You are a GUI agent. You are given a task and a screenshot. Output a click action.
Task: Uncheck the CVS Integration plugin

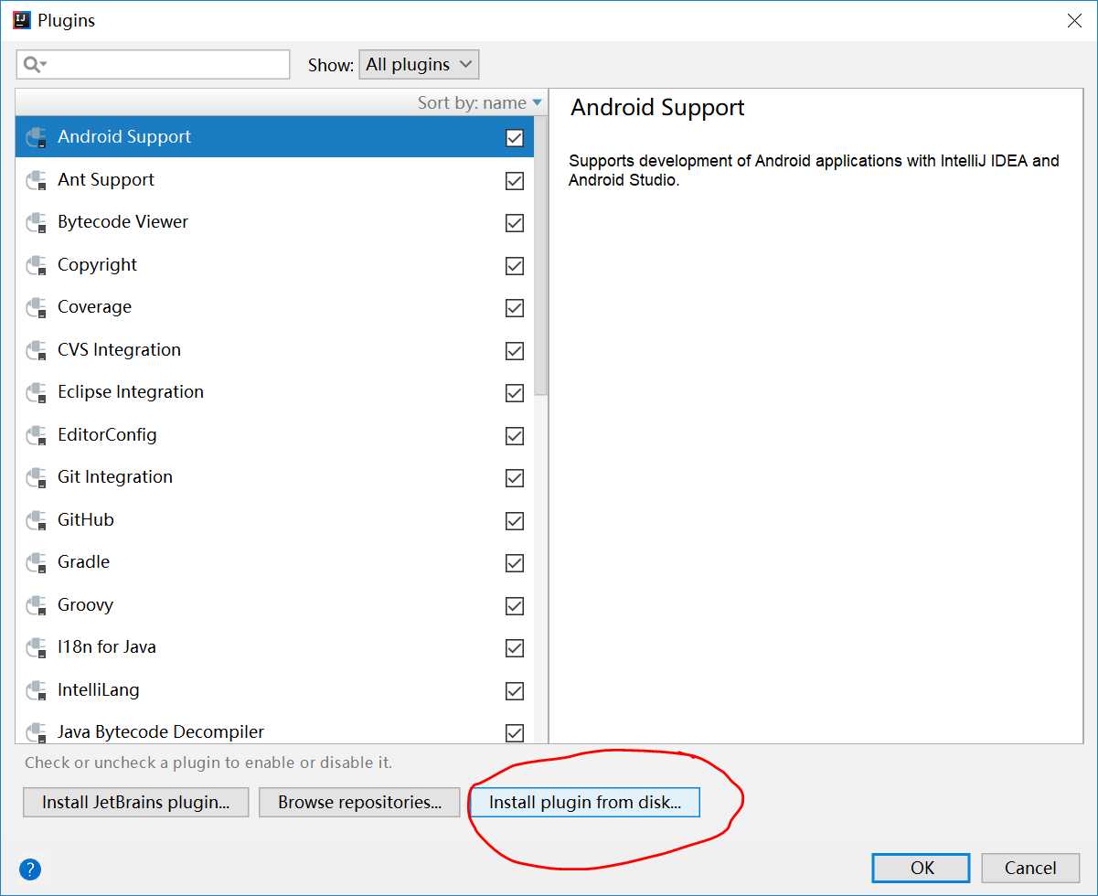pyautogui.click(x=515, y=351)
